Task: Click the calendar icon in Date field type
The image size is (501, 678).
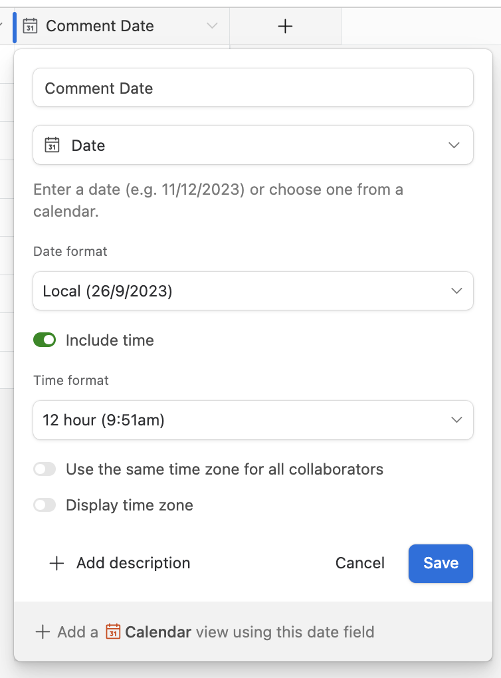Action: [x=52, y=146]
